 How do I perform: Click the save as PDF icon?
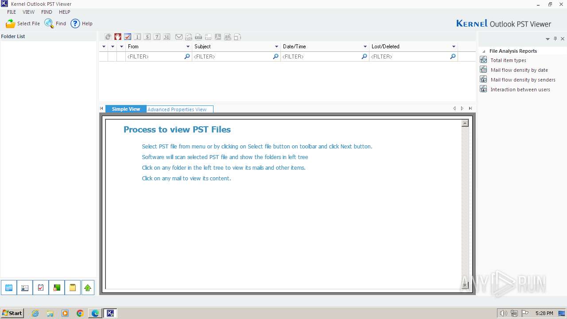pyautogui.click(x=218, y=37)
